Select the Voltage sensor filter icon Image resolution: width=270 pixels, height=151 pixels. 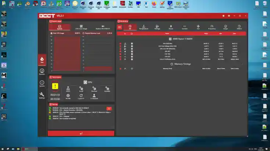pos(157,27)
